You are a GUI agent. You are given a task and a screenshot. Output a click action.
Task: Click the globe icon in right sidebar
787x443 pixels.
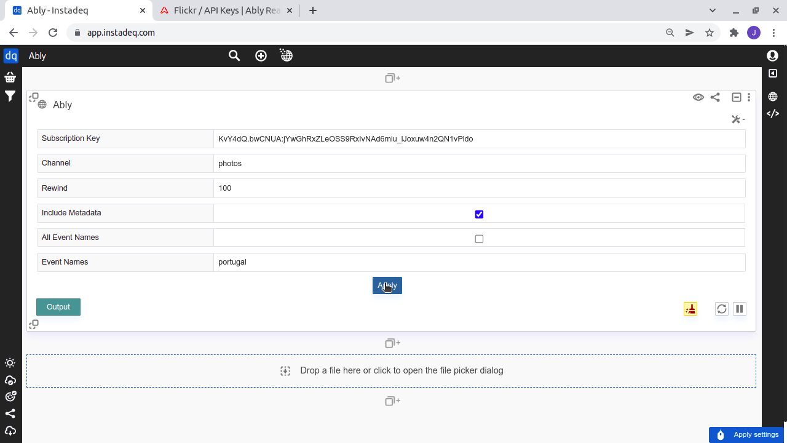point(773,97)
